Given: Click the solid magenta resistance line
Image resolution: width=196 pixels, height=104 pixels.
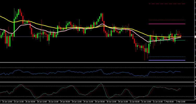Looking at the screenshot, I should click(167, 24).
